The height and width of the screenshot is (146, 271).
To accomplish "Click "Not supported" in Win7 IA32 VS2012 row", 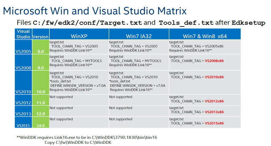I will [121, 97].
